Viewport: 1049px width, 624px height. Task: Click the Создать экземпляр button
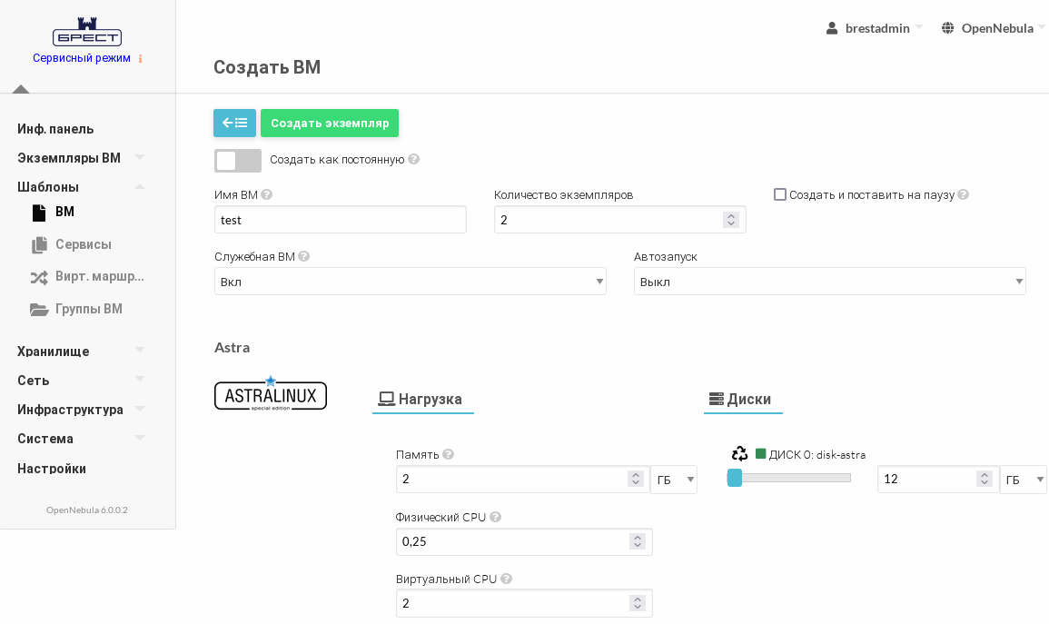[330, 123]
